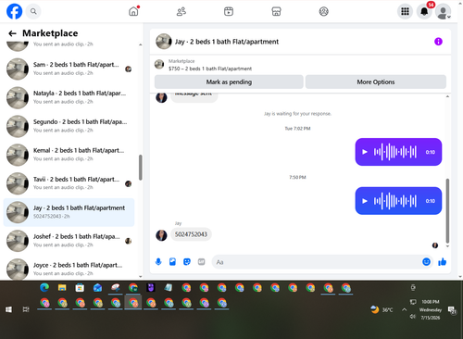Open Microsoft Edge from the taskbar
Viewport: 463px width, 339px height.
(x=44, y=288)
